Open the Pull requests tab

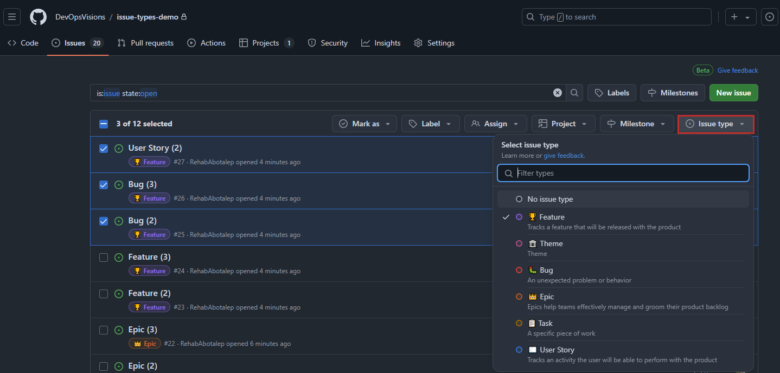[x=145, y=43]
